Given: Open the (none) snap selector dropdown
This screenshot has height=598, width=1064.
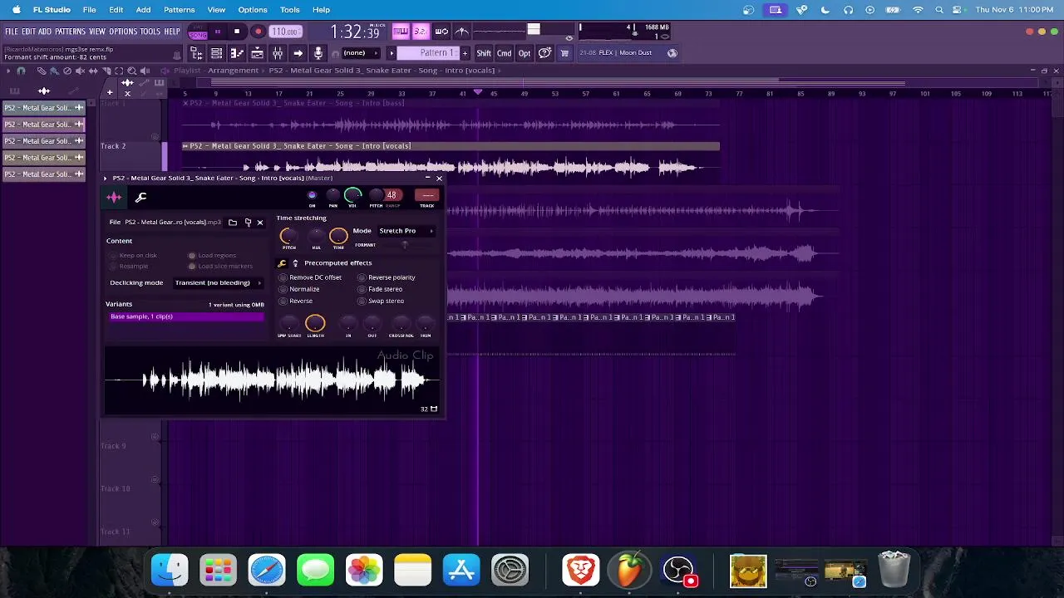Looking at the screenshot, I should coord(359,53).
